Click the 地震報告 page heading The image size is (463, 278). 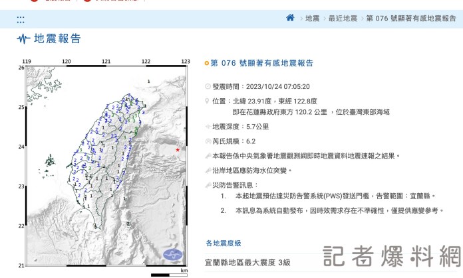pyautogui.click(x=57, y=38)
